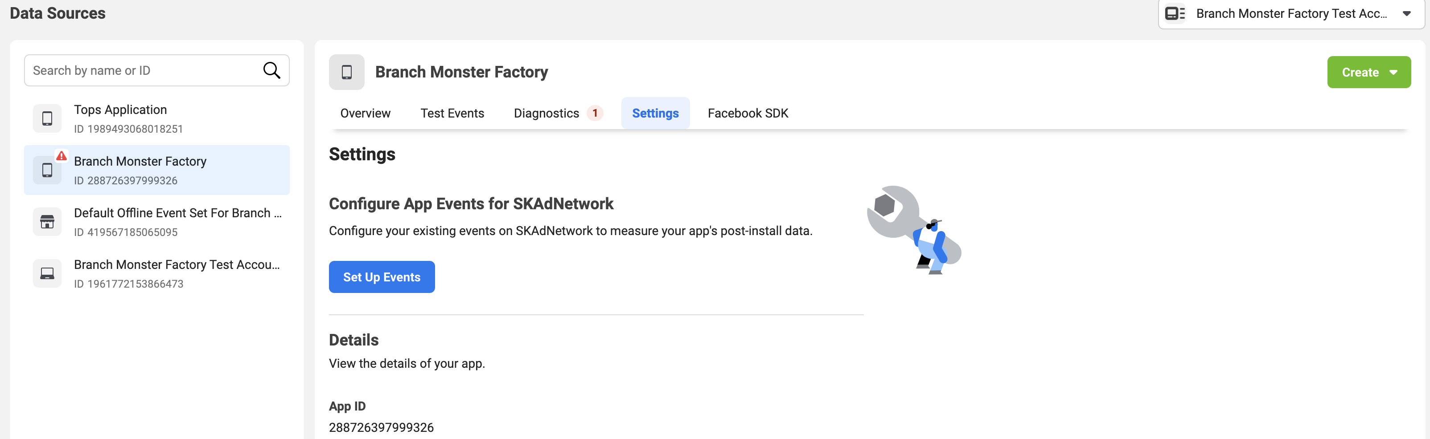Click the Create button caret arrow
The height and width of the screenshot is (439, 1430).
coord(1393,72)
